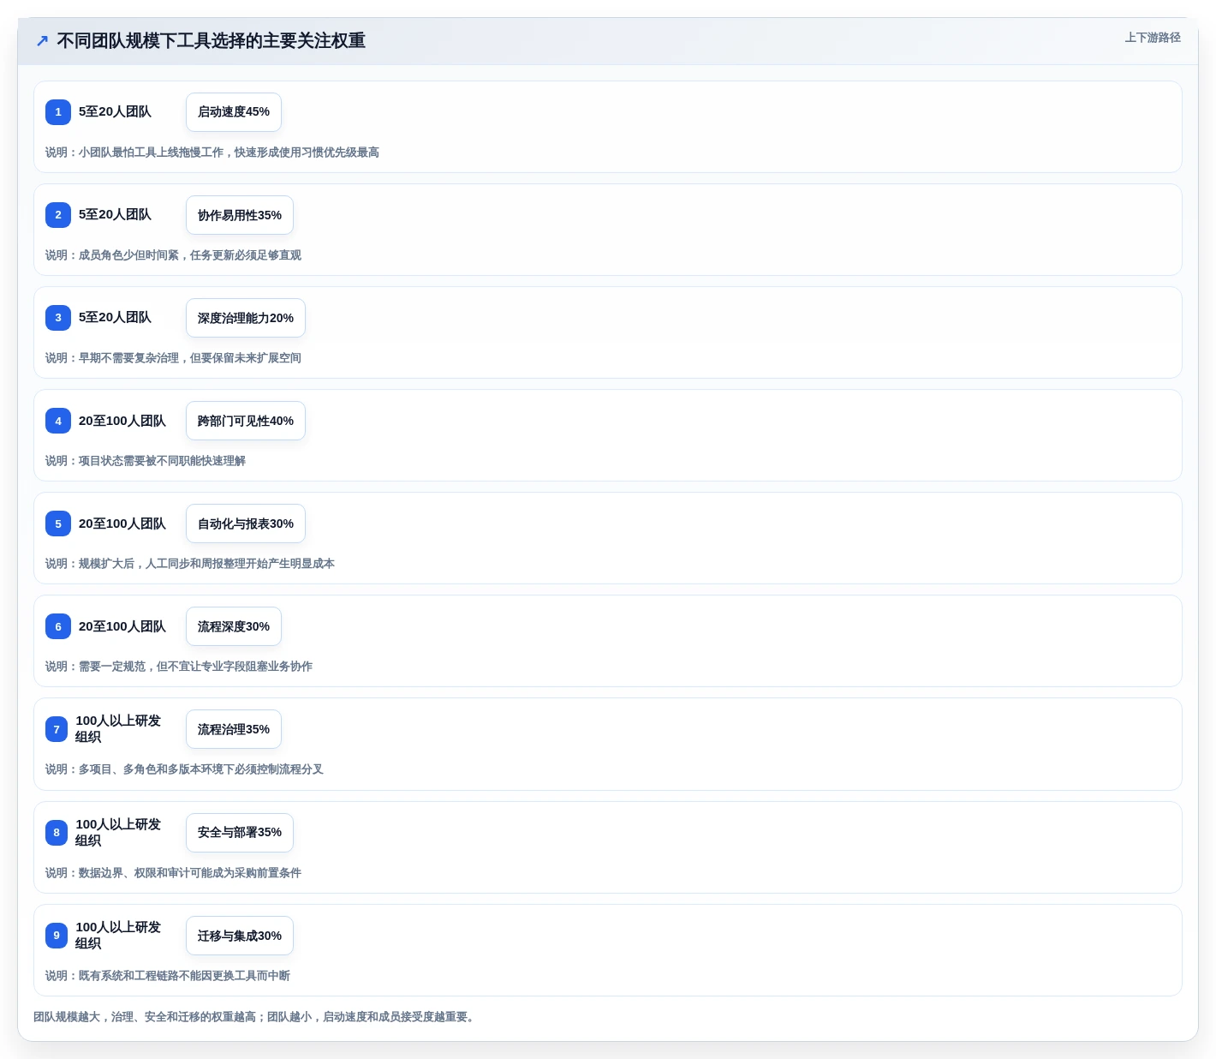Select number badge 7 for 流程治理 row
This screenshot has width=1216, height=1059.
(x=57, y=729)
